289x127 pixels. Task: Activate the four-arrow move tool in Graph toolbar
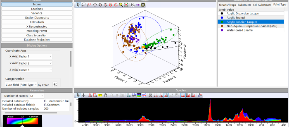pos(95,5)
